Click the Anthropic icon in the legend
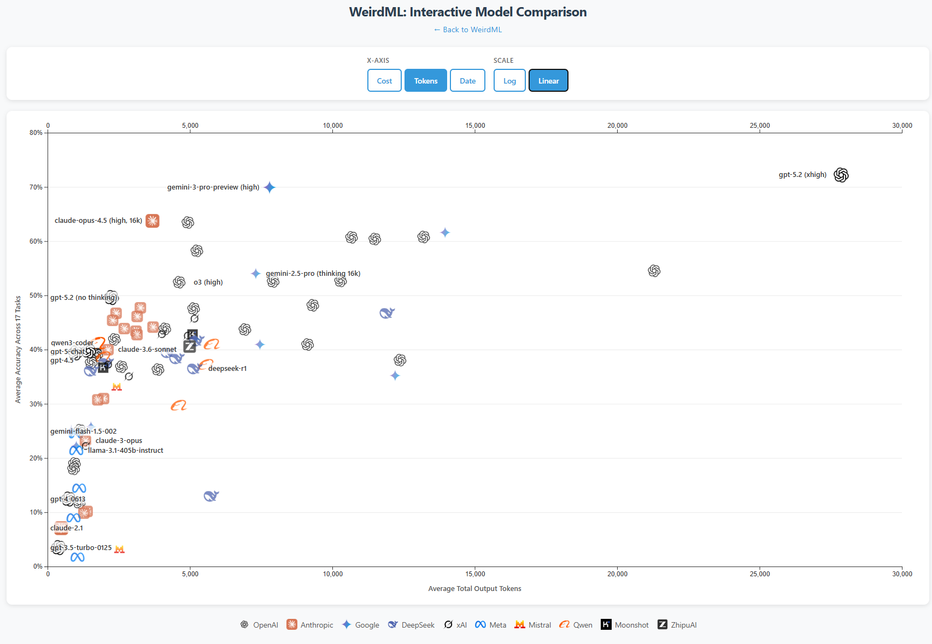The width and height of the screenshot is (932, 644). (x=291, y=624)
